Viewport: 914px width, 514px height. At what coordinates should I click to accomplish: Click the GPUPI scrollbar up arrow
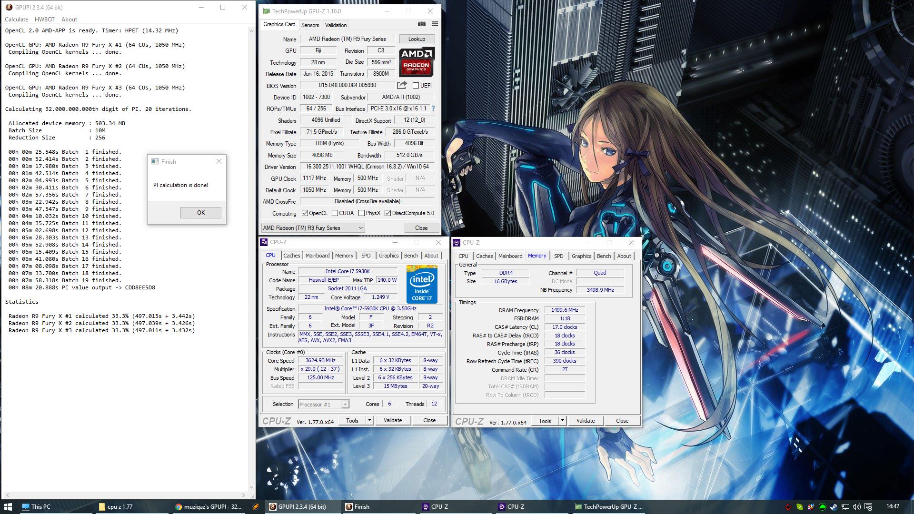tap(251, 30)
